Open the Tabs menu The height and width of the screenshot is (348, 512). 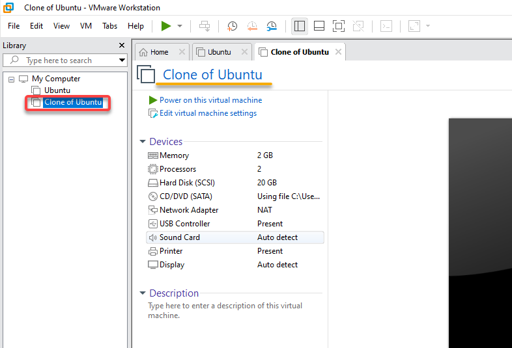109,26
